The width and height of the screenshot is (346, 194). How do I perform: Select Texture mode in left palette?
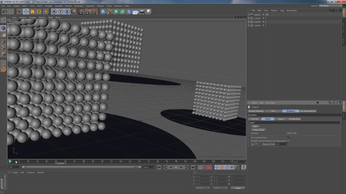[x=3, y=35]
